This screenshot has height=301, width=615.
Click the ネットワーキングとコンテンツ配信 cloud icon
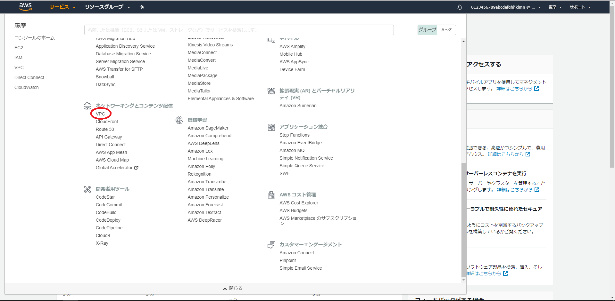(x=87, y=105)
